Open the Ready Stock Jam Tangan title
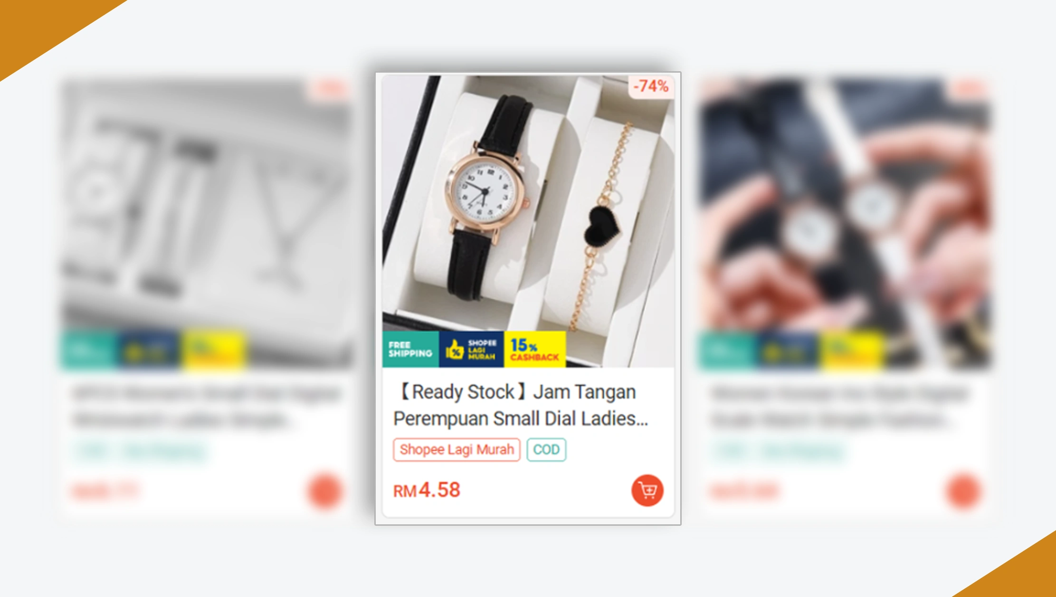 pos(521,405)
